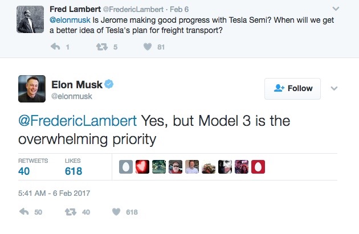Open the @FredericLambert mention link
The width and height of the screenshot is (359, 234).
(77, 121)
